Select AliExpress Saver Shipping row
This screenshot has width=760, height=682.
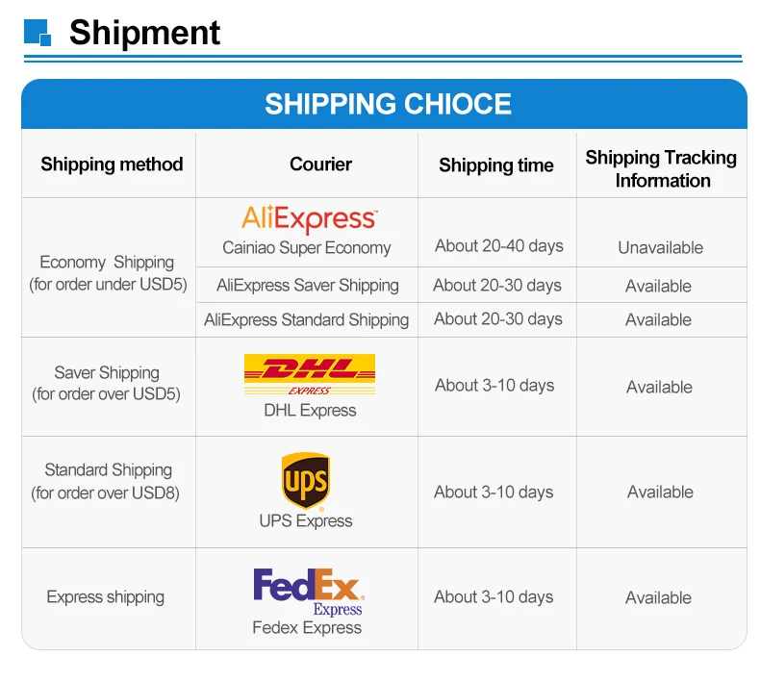click(x=471, y=285)
